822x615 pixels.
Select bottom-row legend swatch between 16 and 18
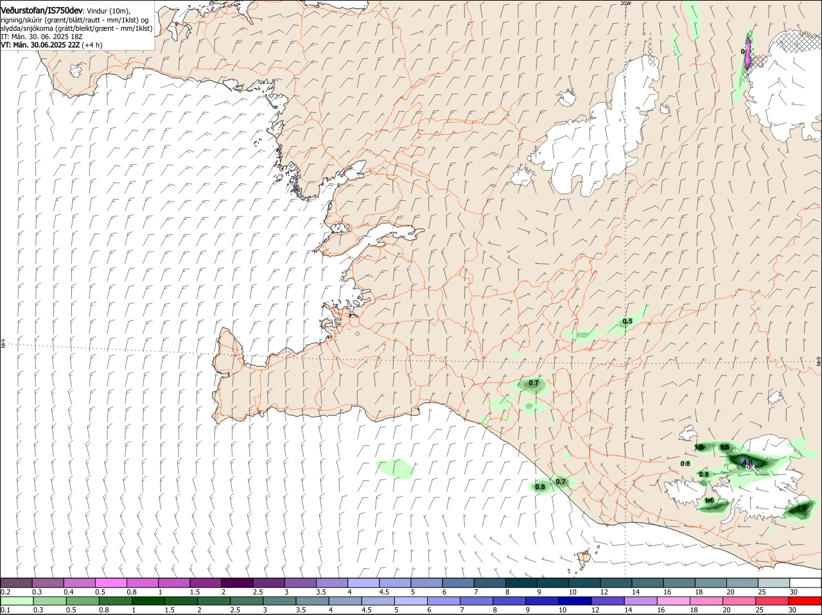click(x=673, y=601)
